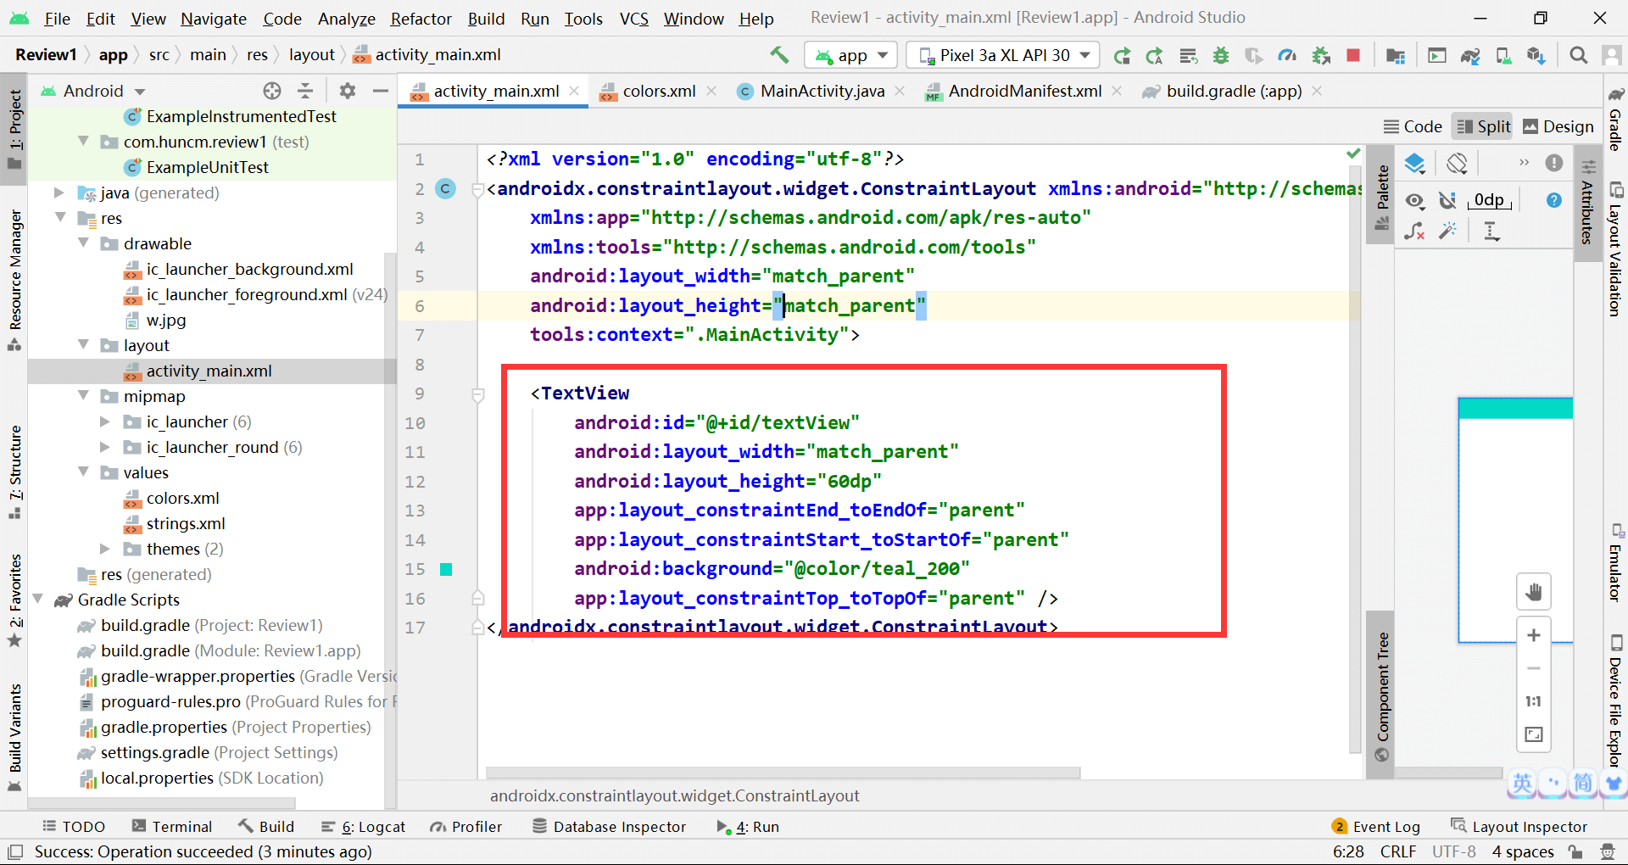Toggle the Palette side panel
1628x865 pixels.
pyautogui.click(x=1382, y=197)
